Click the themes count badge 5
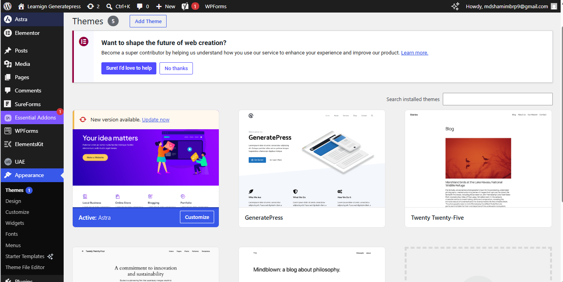This screenshot has height=282, width=563. pos(113,21)
